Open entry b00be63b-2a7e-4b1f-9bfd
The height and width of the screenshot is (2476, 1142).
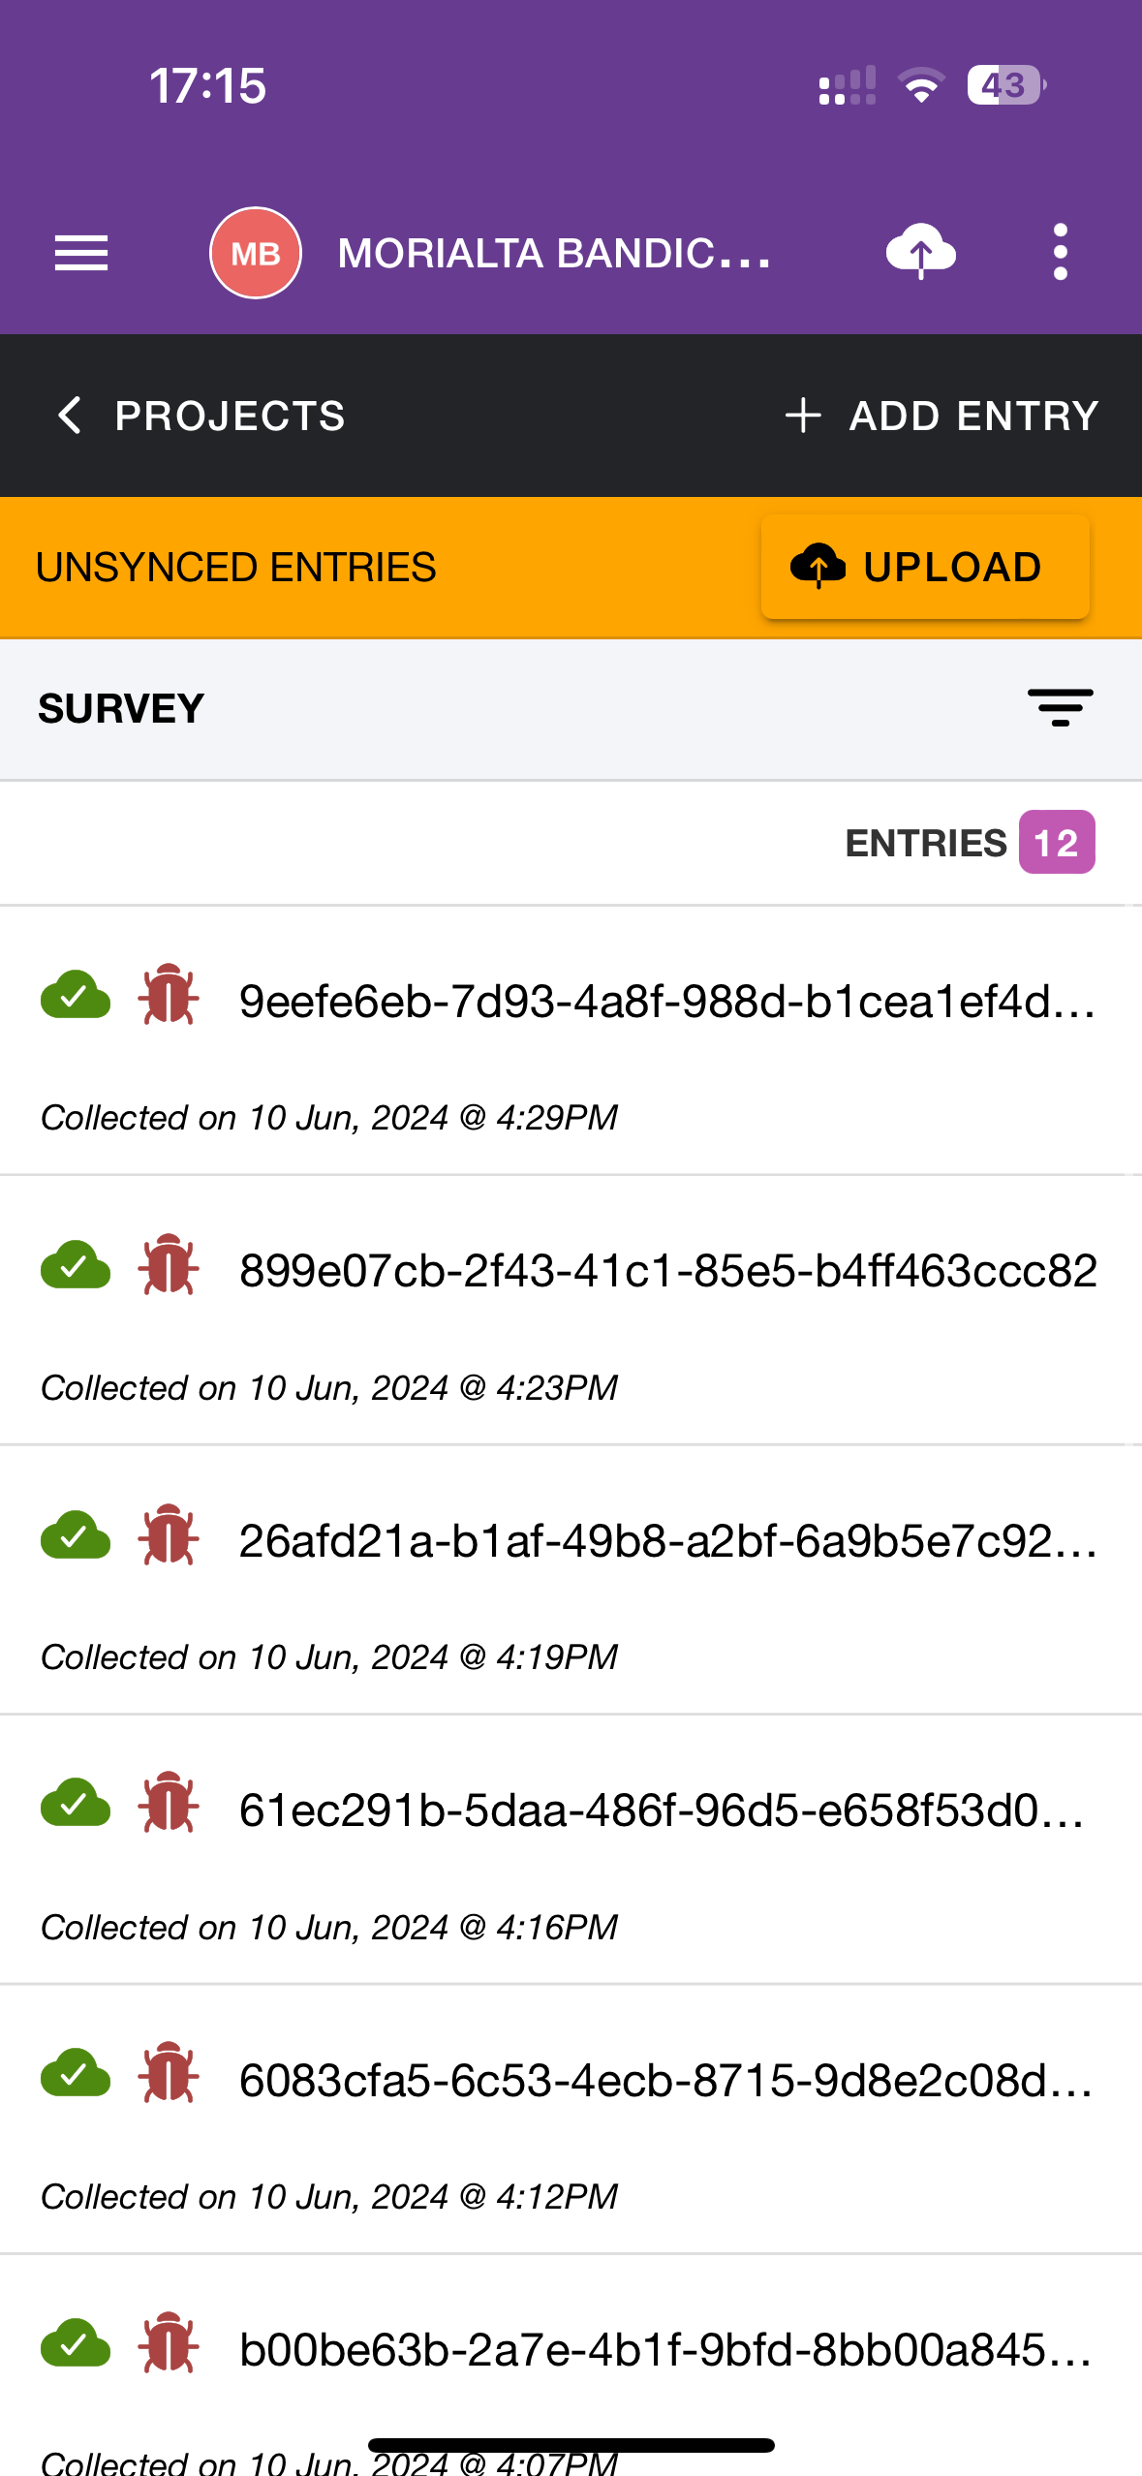pos(666,2351)
